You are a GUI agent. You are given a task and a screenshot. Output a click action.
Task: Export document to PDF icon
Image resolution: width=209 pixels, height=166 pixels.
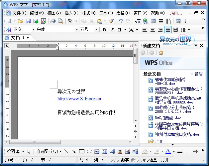click(44, 21)
